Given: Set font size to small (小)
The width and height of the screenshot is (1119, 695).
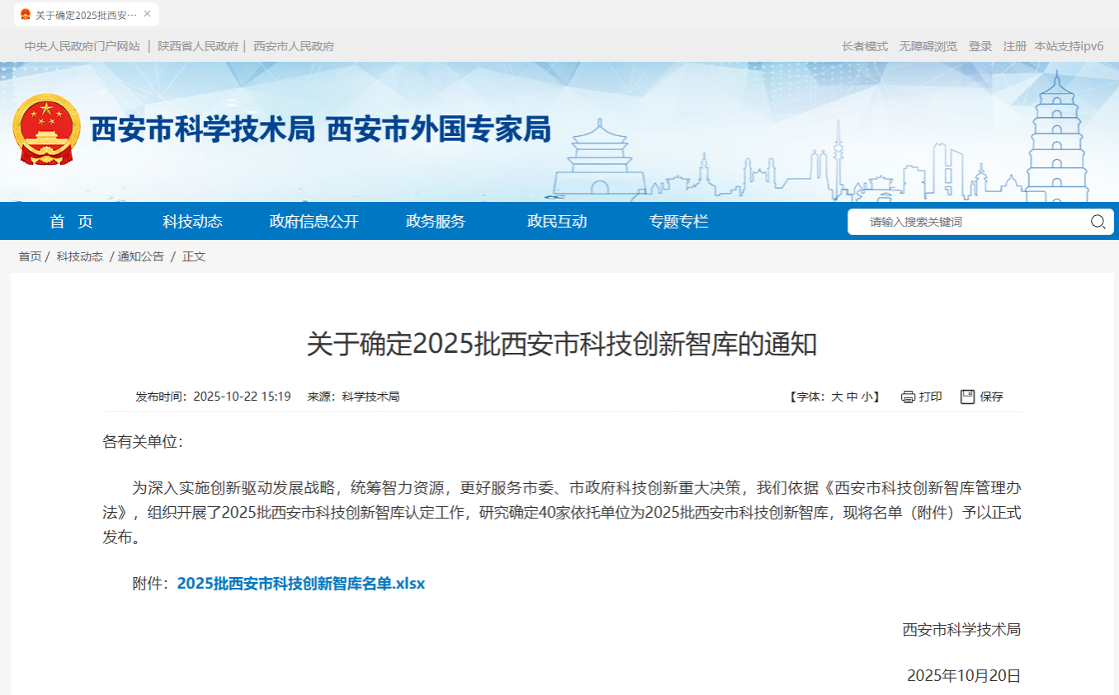Looking at the screenshot, I should pyautogui.click(x=866, y=397).
